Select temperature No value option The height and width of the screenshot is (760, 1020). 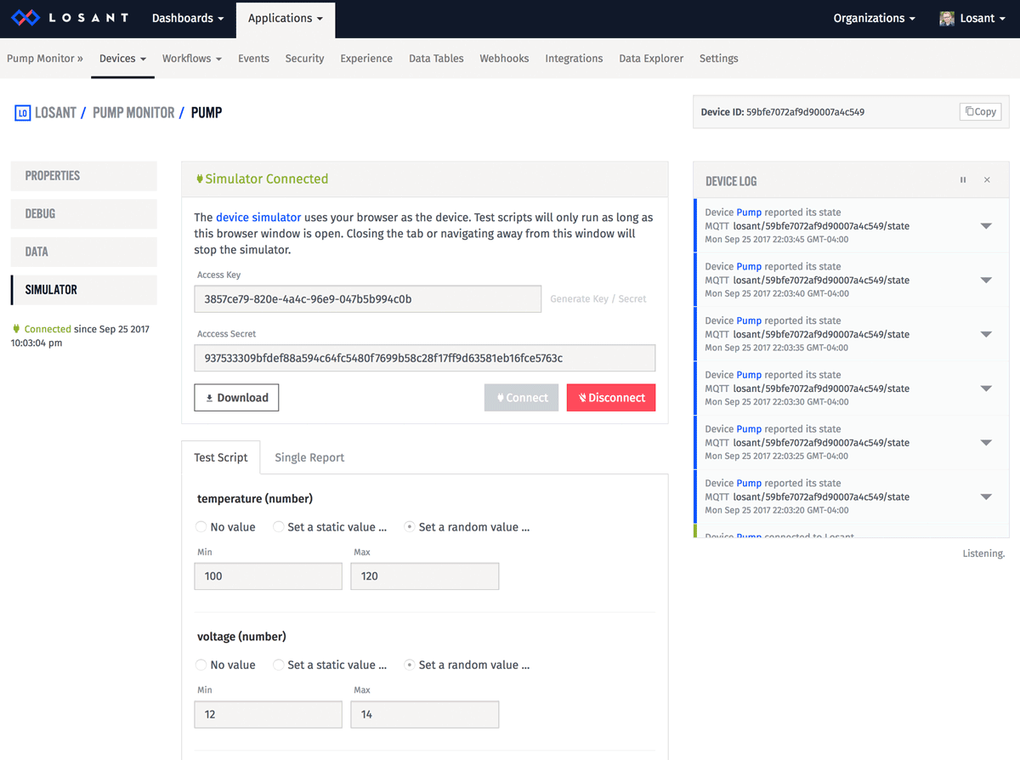[x=201, y=527]
